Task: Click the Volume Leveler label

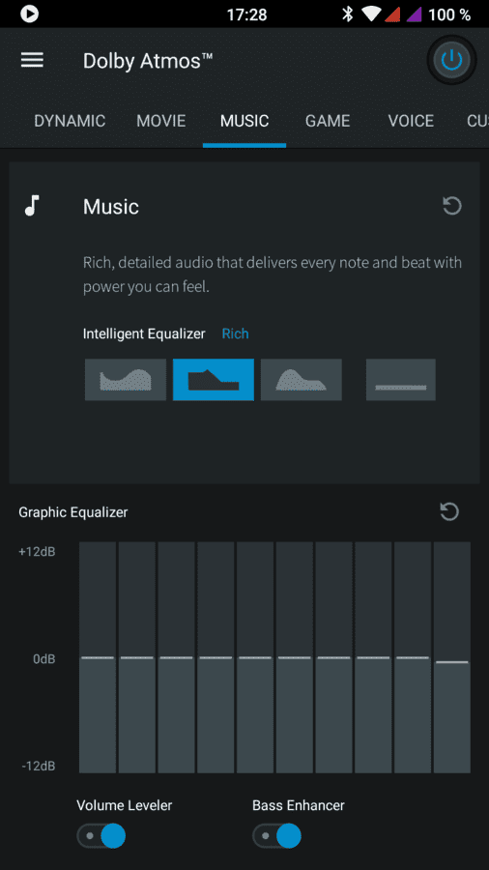Action: click(x=125, y=805)
